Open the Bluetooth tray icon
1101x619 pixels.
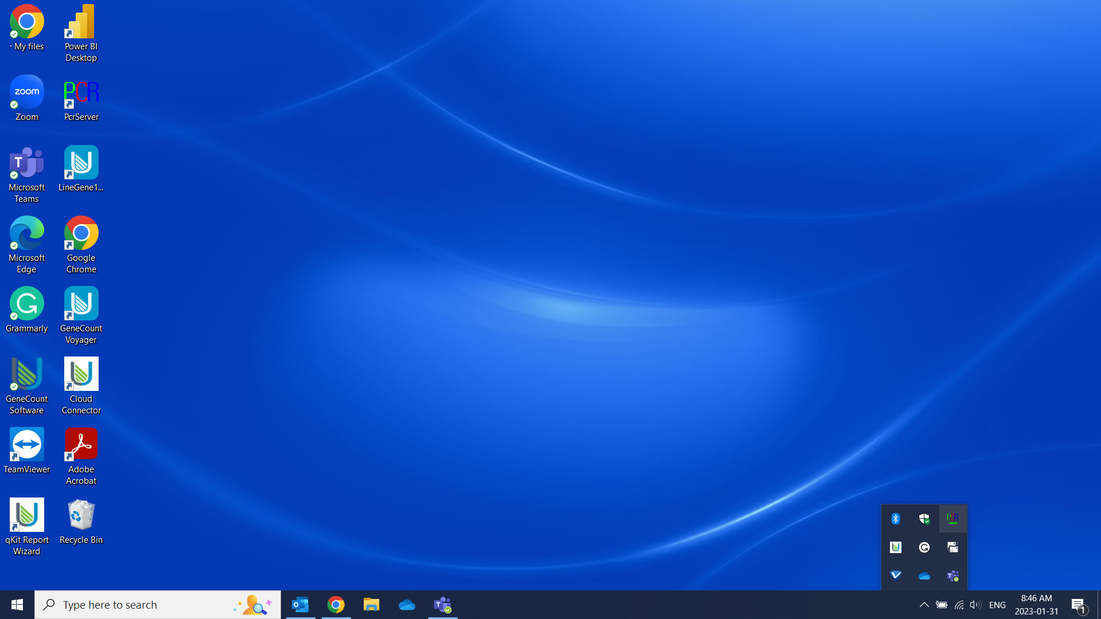896,519
